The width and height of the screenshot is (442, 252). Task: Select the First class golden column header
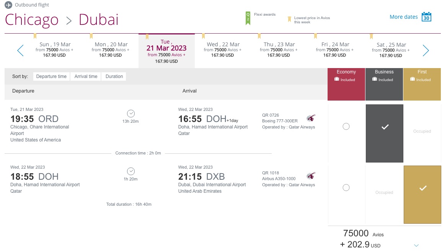(422, 83)
